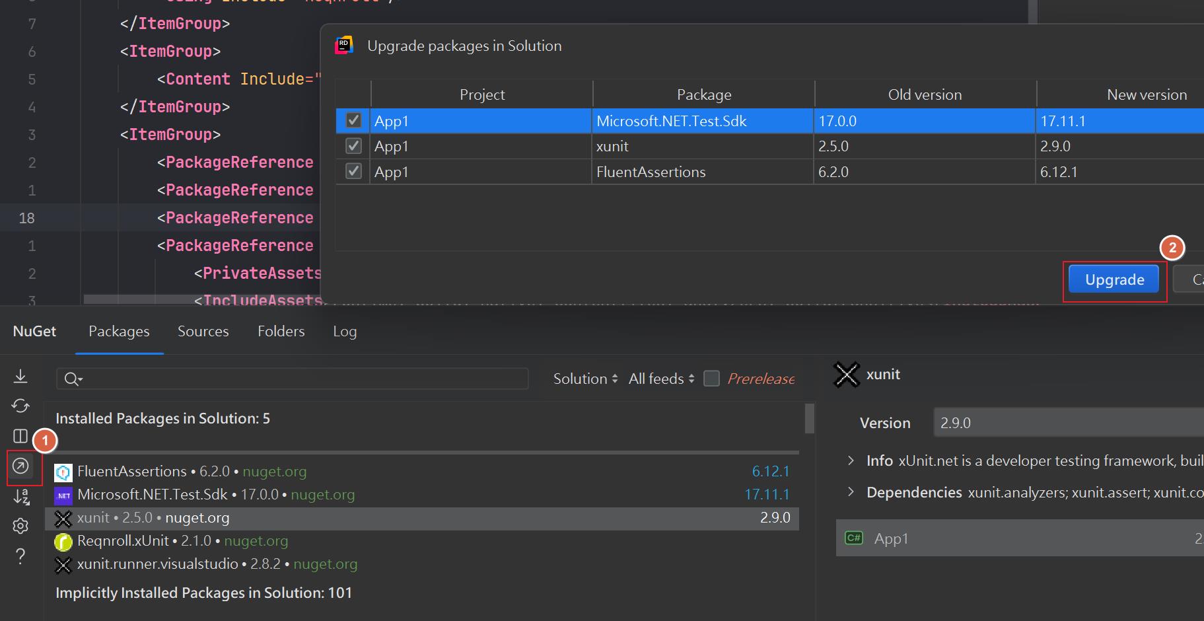This screenshot has width=1204, height=621.
Task: Uncheck the xunit package upgrade checkbox
Action: tap(354, 146)
